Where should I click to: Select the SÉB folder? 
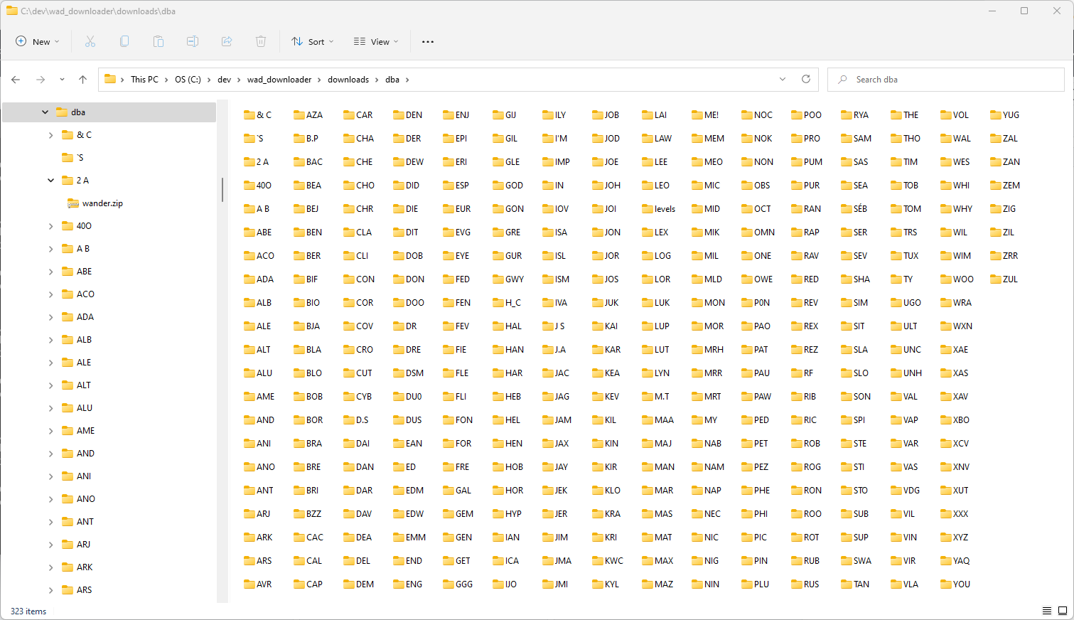pyautogui.click(x=854, y=209)
